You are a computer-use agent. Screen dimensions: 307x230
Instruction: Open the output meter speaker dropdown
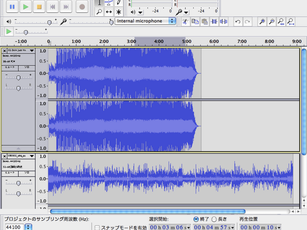coord(141,12)
